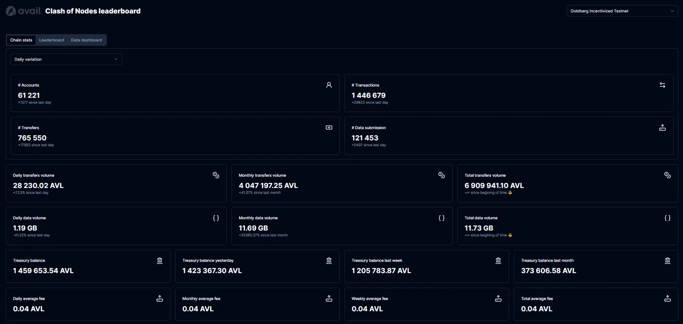Image resolution: width=683 pixels, height=324 pixels.
Task: Click the 1 459 653.54 AVL treasury balance
Action: (x=43, y=270)
